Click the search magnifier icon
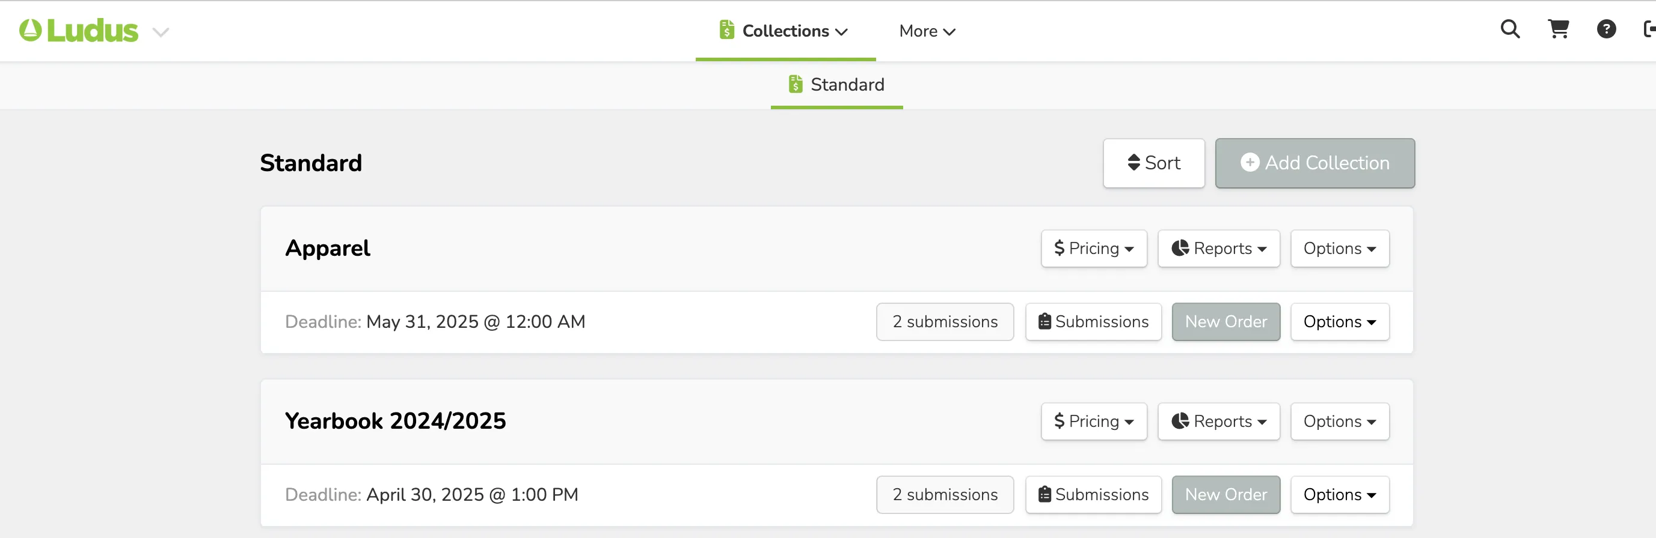The width and height of the screenshot is (1656, 538). [1510, 29]
